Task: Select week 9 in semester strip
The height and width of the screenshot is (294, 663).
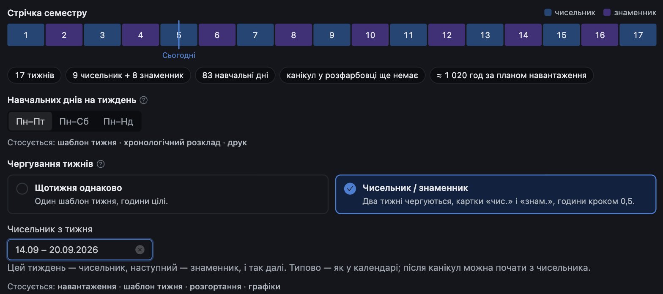Action: point(332,35)
